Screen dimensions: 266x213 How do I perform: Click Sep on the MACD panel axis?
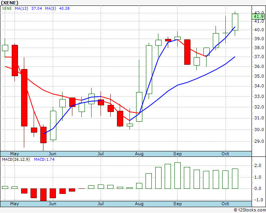(x=178, y=204)
